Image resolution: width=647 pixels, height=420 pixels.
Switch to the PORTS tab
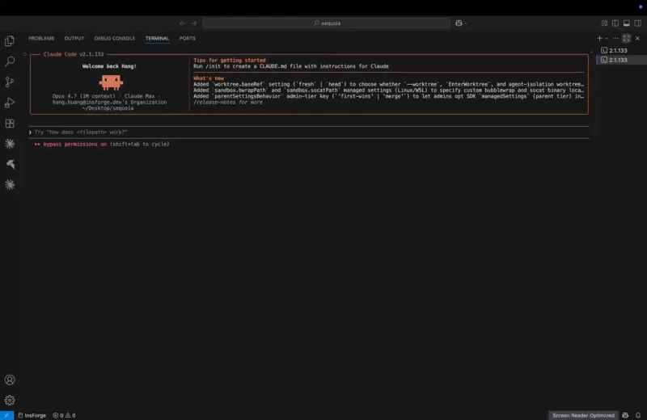pos(188,38)
